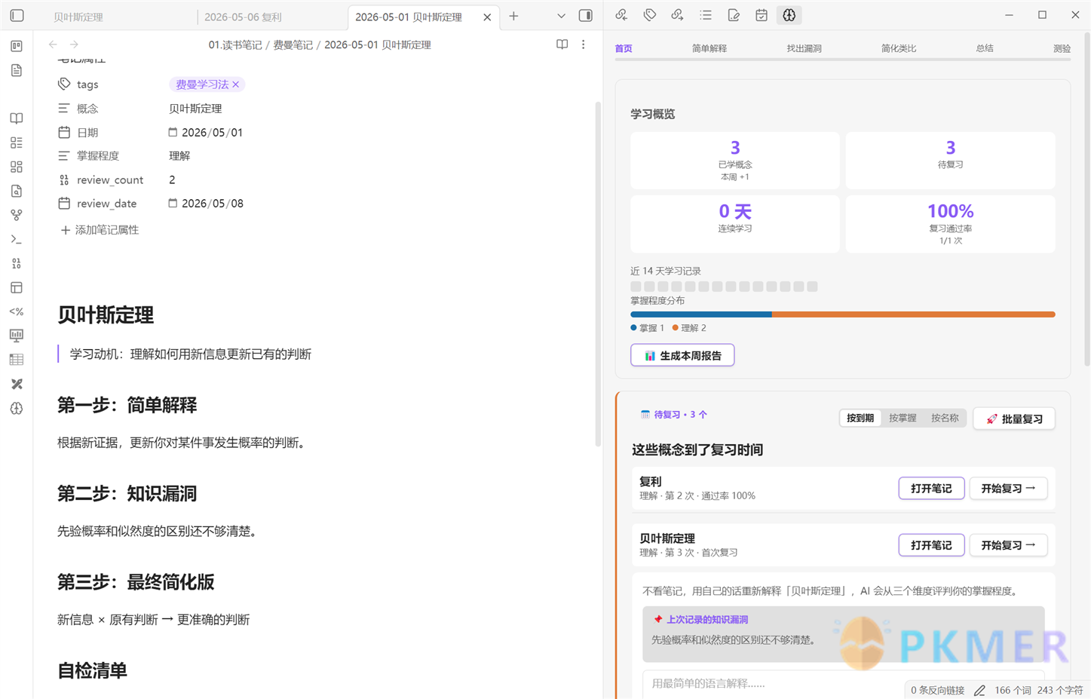
Task: Open the graph fork ribbon icon
Action: [17, 215]
